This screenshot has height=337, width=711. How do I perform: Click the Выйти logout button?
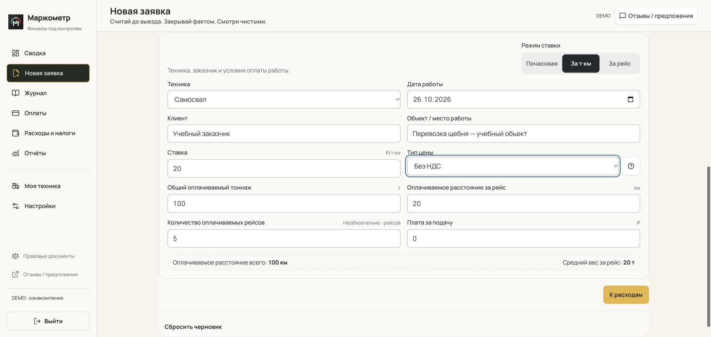click(x=48, y=321)
